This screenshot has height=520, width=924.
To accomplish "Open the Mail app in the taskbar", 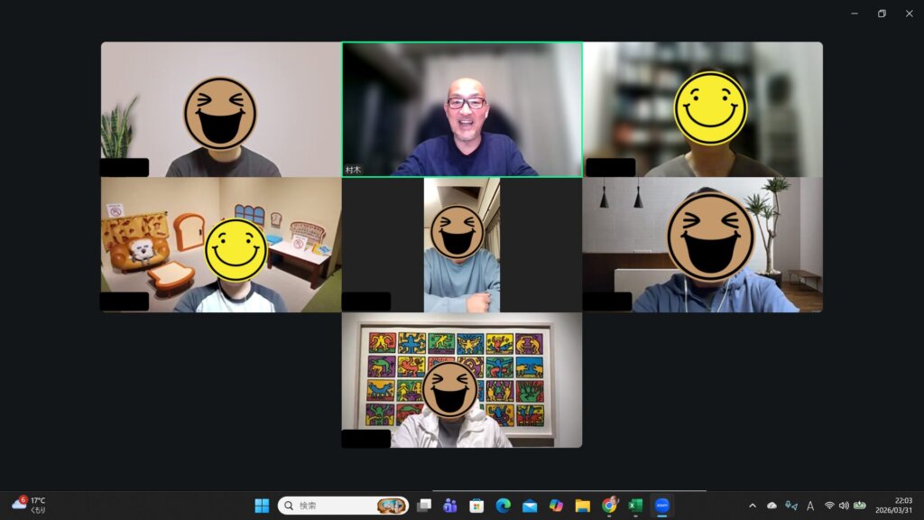I will pyautogui.click(x=530, y=506).
